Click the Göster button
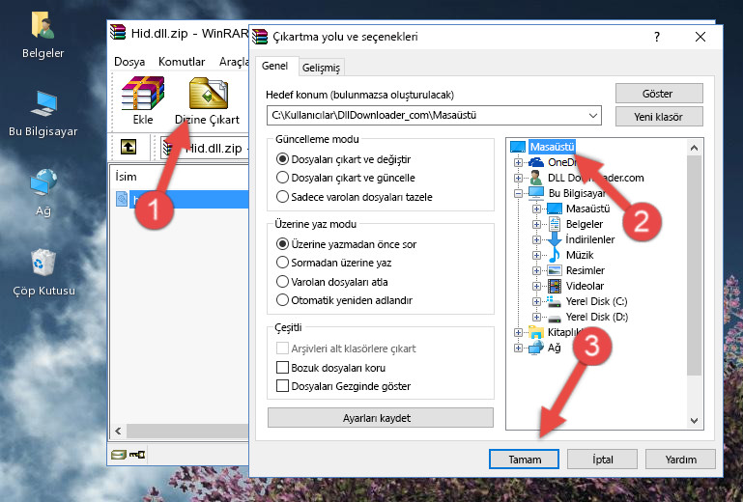 click(x=659, y=94)
